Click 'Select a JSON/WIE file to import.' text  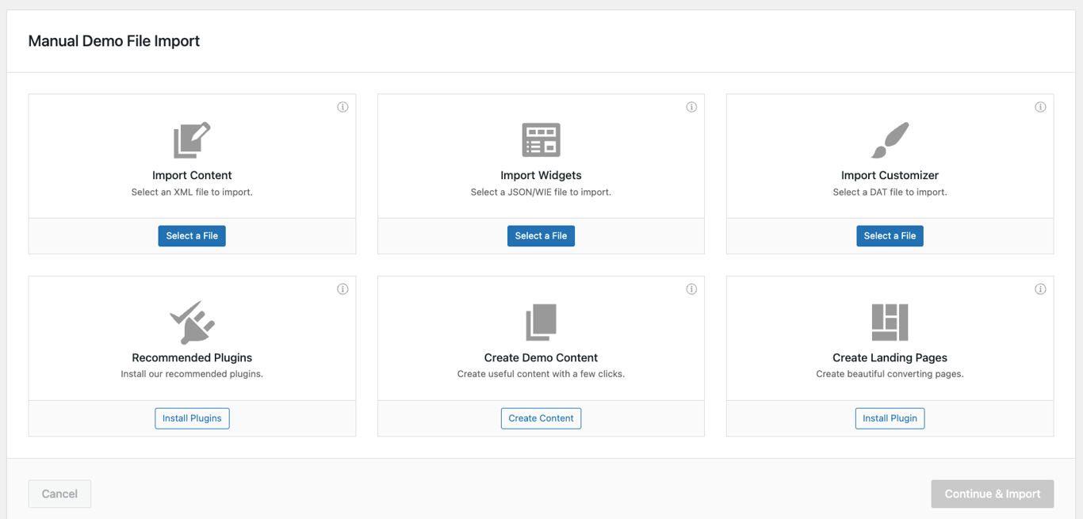click(541, 192)
